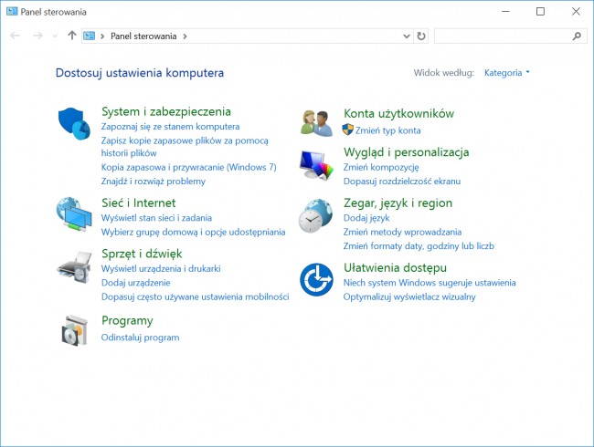The height and width of the screenshot is (447, 594).
Task: Click Dodaj urządzenie link
Action: (135, 283)
